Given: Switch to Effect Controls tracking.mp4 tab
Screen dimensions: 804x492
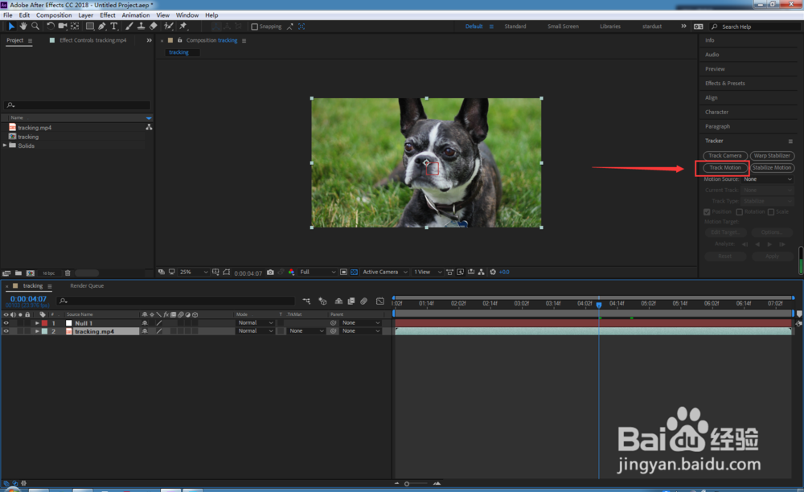Looking at the screenshot, I should (92, 40).
